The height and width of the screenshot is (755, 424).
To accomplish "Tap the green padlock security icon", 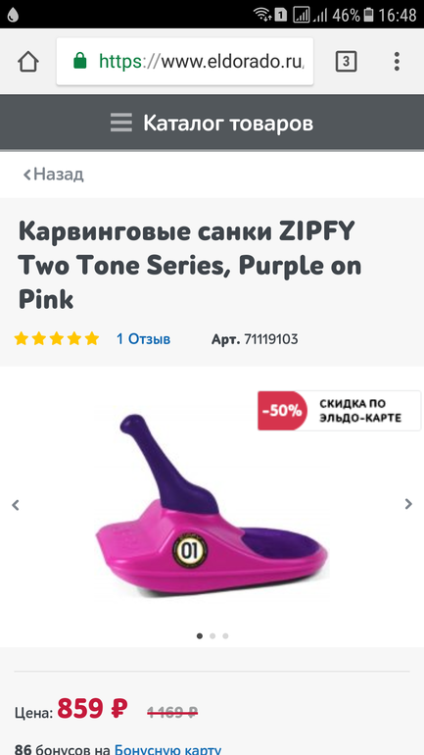I will tap(80, 61).
